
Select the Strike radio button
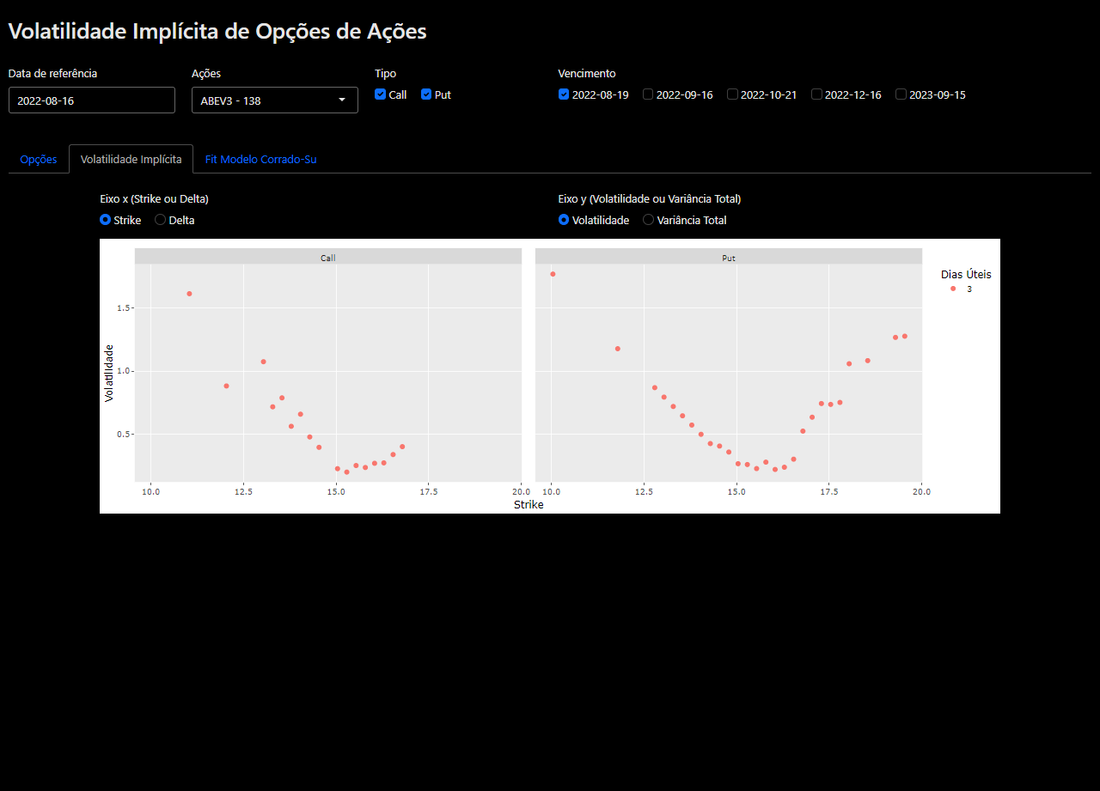(106, 220)
